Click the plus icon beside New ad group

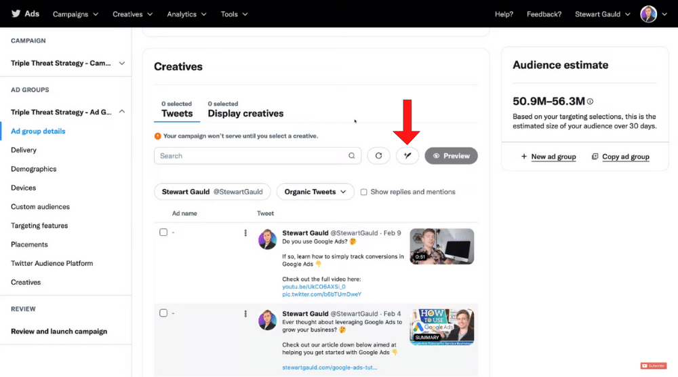524,157
